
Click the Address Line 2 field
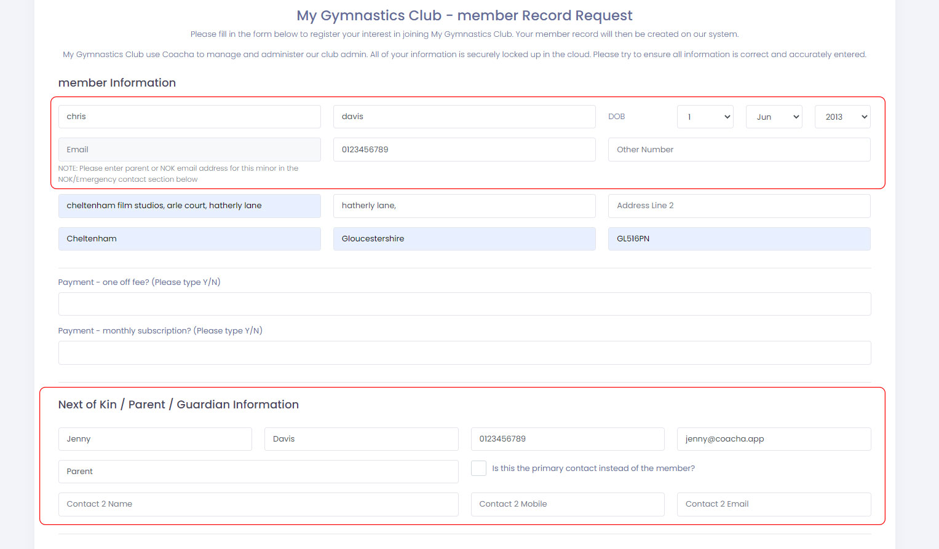pos(739,206)
